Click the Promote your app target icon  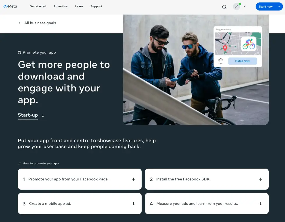tap(19, 52)
